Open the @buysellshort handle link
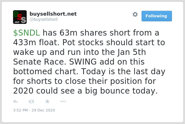The width and height of the screenshot is (185, 124). 44,19
